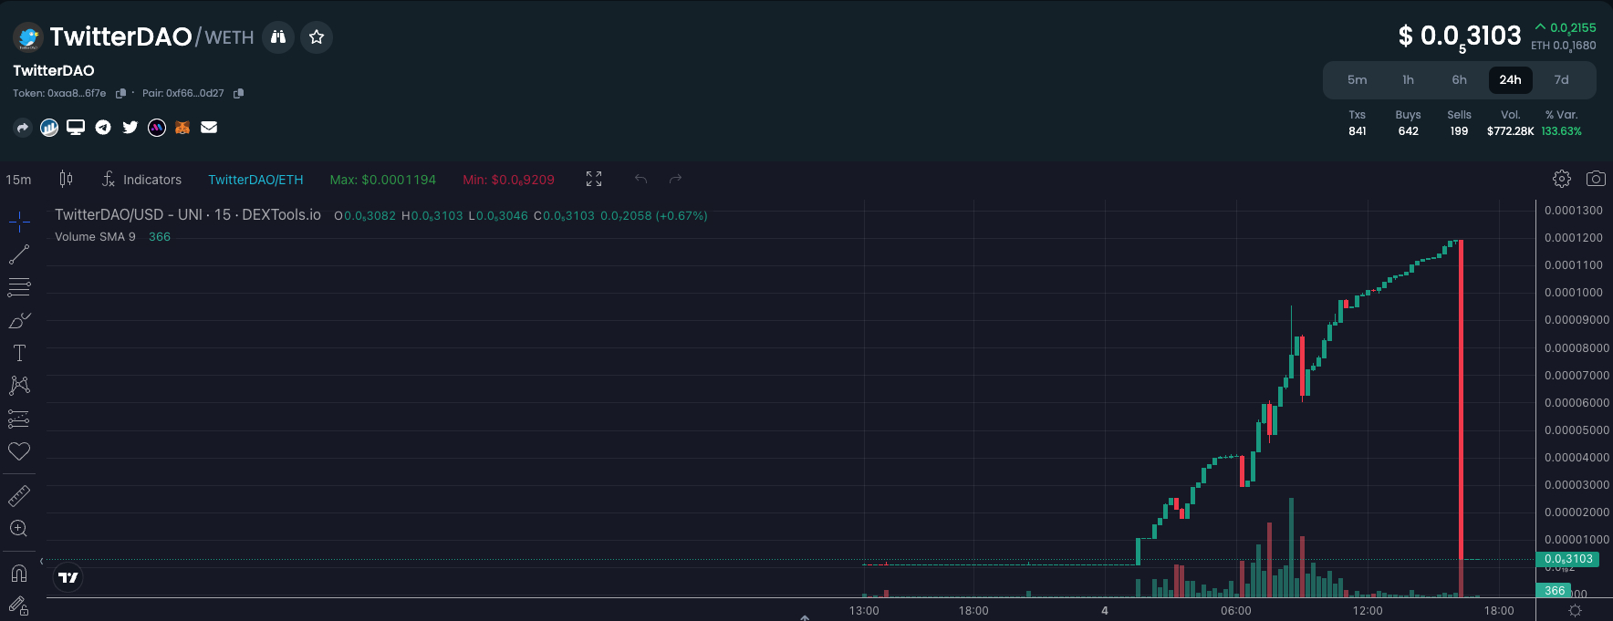The width and height of the screenshot is (1613, 621).
Task: Click the Sells 199 statistic
Action: 1460,123
